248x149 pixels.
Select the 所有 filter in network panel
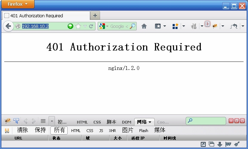(59, 130)
